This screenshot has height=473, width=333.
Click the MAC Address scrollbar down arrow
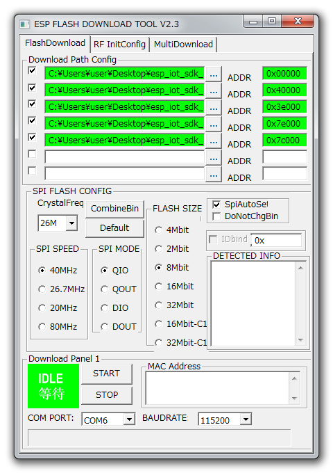(294, 399)
